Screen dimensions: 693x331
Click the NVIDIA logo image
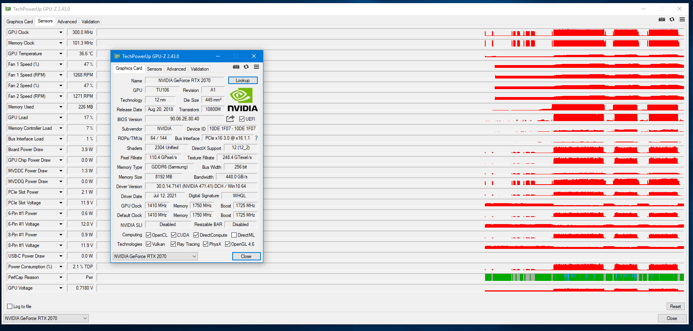tap(242, 100)
